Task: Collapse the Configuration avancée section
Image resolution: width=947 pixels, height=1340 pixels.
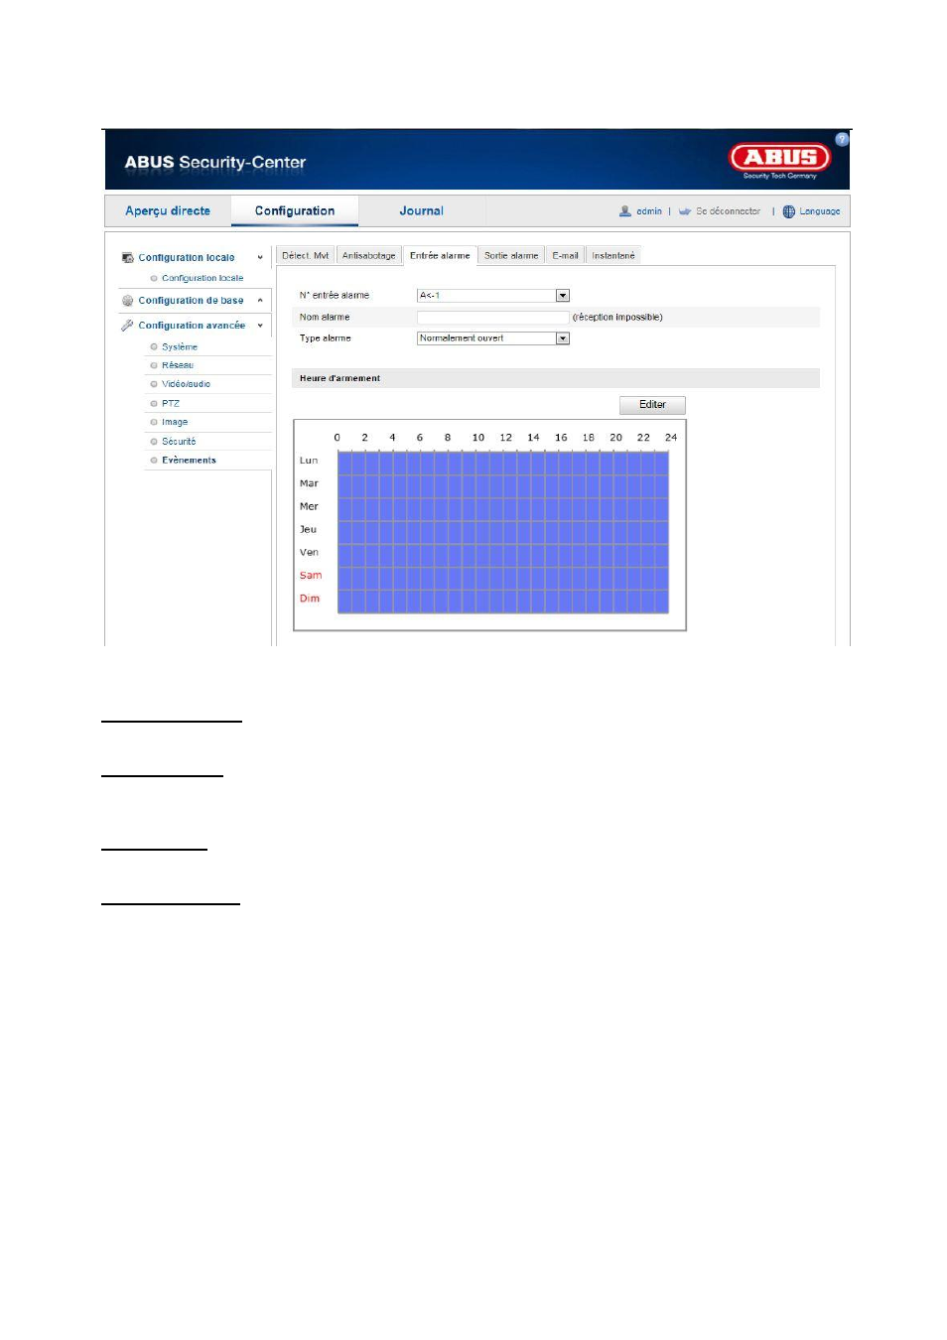Action: point(261,326)
